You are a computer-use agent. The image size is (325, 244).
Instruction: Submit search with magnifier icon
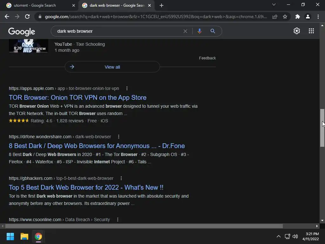pyautogui.click(x=213, y=31)
